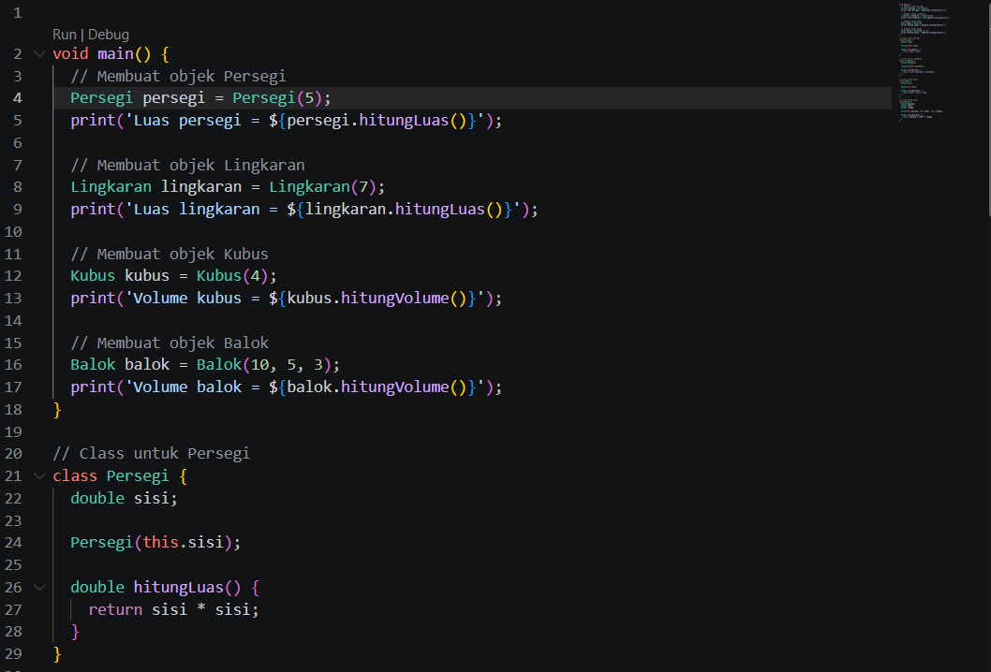This screenshot has width=991, height=672.
Task: Collapse the class Persegi fold chevron
Action: [39, 475]
